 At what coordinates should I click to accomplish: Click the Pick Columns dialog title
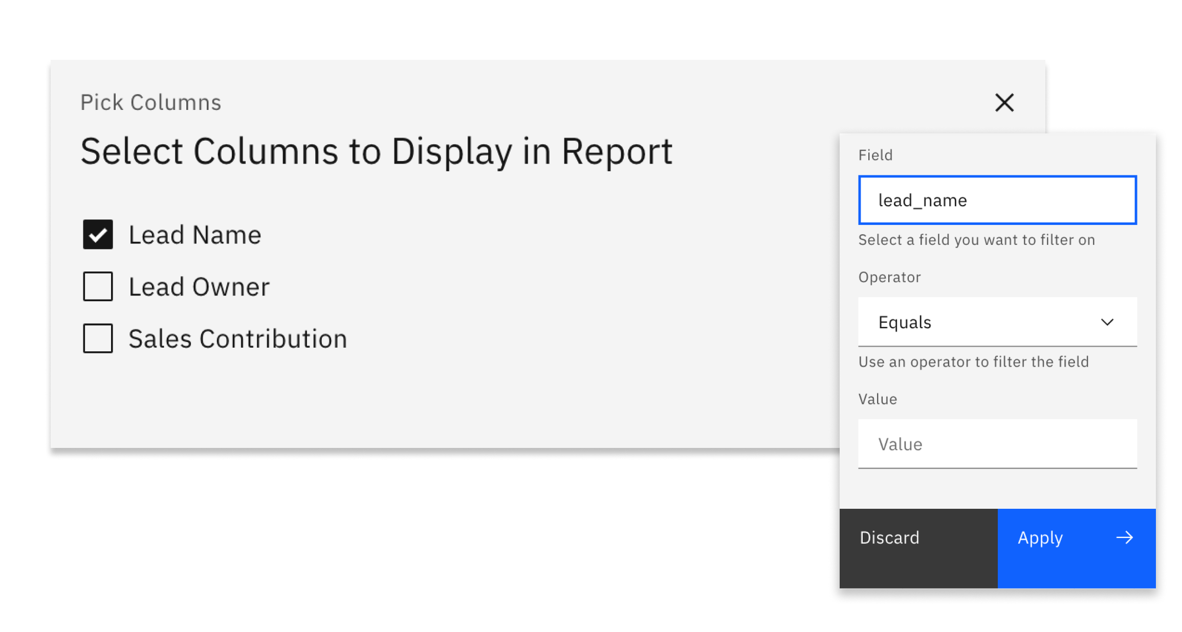pyautogui.click(x=150, y=103)
